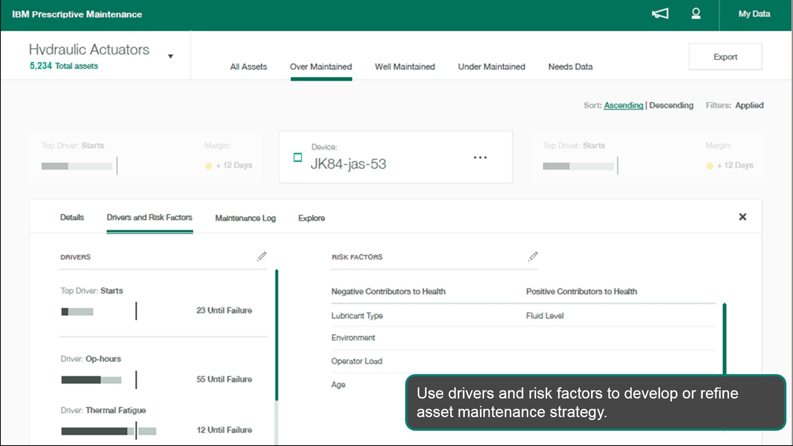Switch to the All Assets tab
This screenshot has width=793, height=446.
tap(249, 66)
